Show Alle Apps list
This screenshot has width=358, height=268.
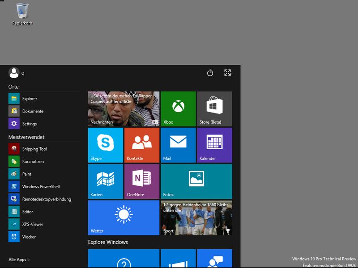tap(19, 260)
